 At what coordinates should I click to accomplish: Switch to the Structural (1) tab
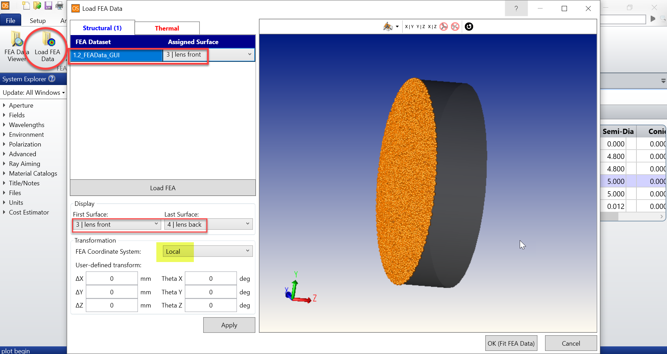102,28
